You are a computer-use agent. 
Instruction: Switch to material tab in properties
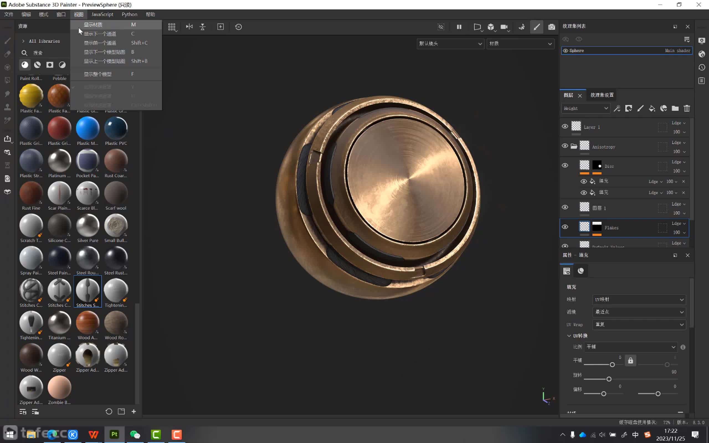tap(581, 271)
